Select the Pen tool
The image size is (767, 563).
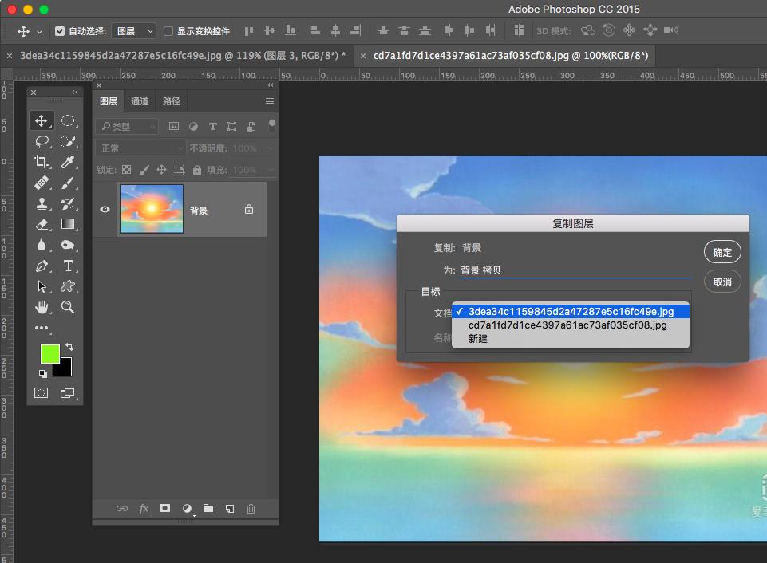pyautogui.click(x=42, y=266)
